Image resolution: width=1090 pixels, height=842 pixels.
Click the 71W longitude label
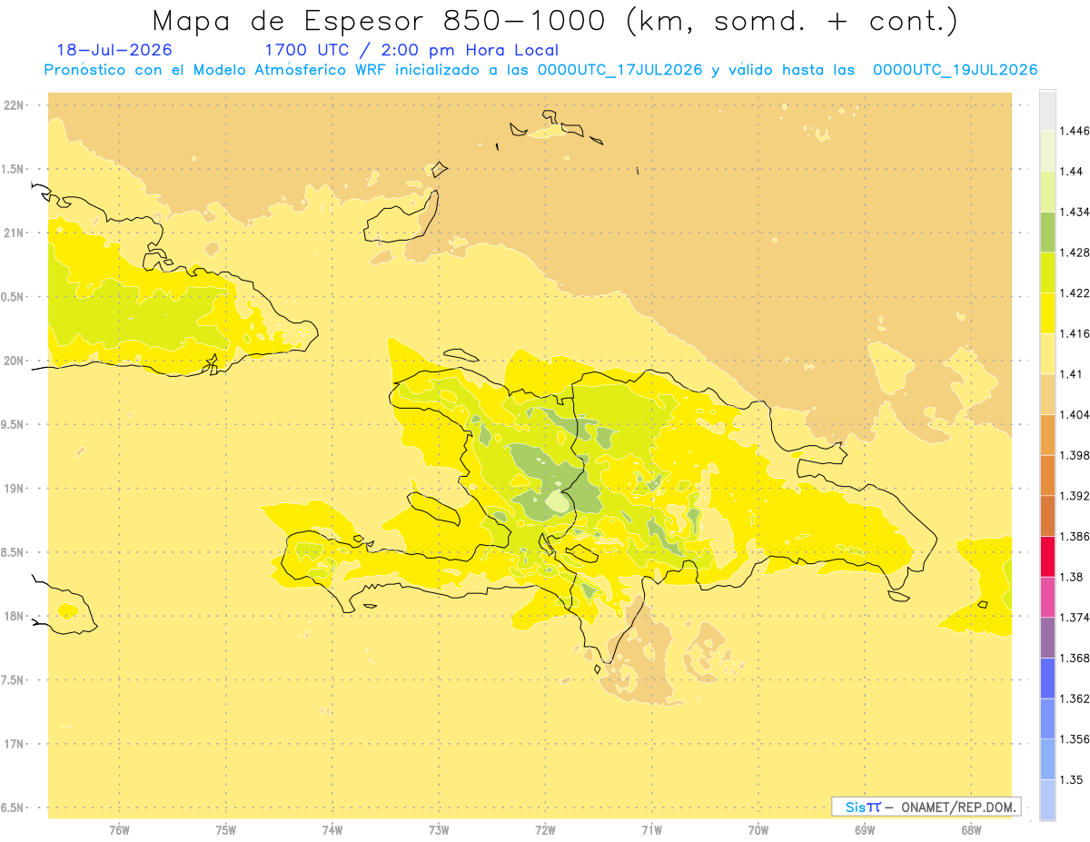pyautogui.click(x=651, y=829)
